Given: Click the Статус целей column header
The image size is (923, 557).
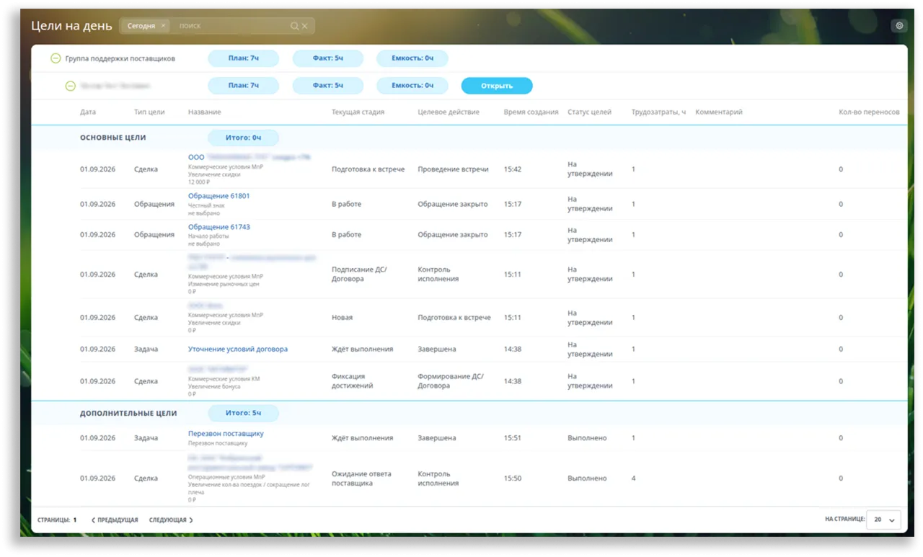Looking at the screenshot, I should tap(589, 112).
